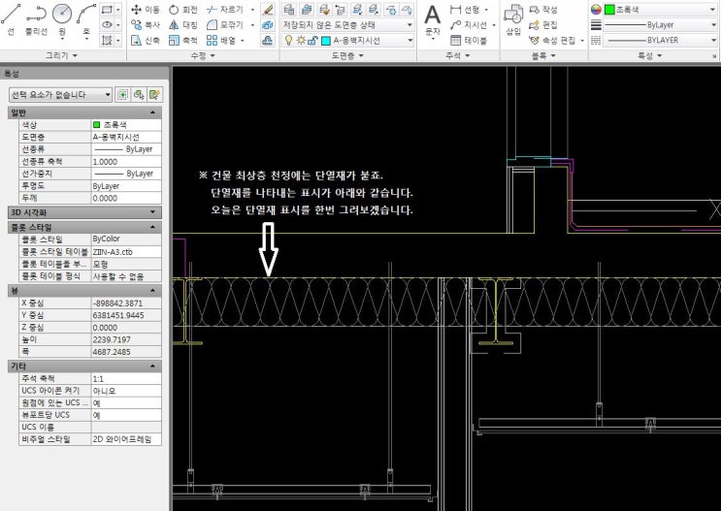Click the Create block (작성) tool
Viewport: 721px width, 511px height.
tap(543, 10)
